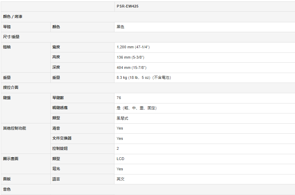Click the 其他控制功能 row heading
Image resolution: width=295 pixels, height=195 pixels.
(14, 128)
